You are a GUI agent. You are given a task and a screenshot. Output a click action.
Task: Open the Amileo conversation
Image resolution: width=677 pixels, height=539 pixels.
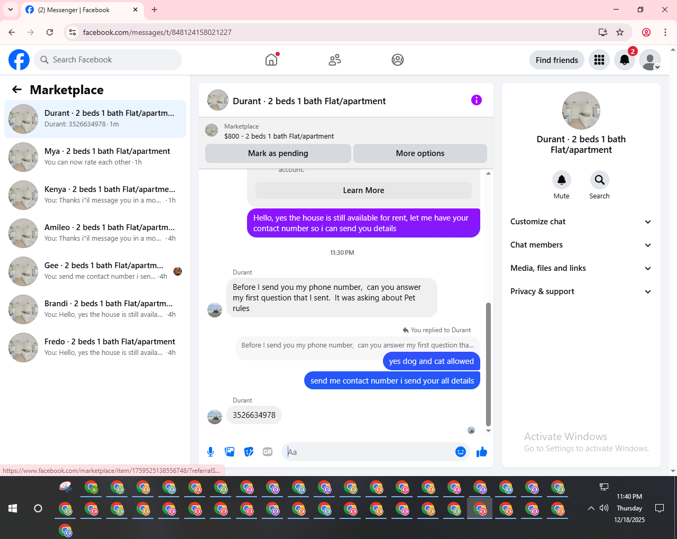point(95,233)
